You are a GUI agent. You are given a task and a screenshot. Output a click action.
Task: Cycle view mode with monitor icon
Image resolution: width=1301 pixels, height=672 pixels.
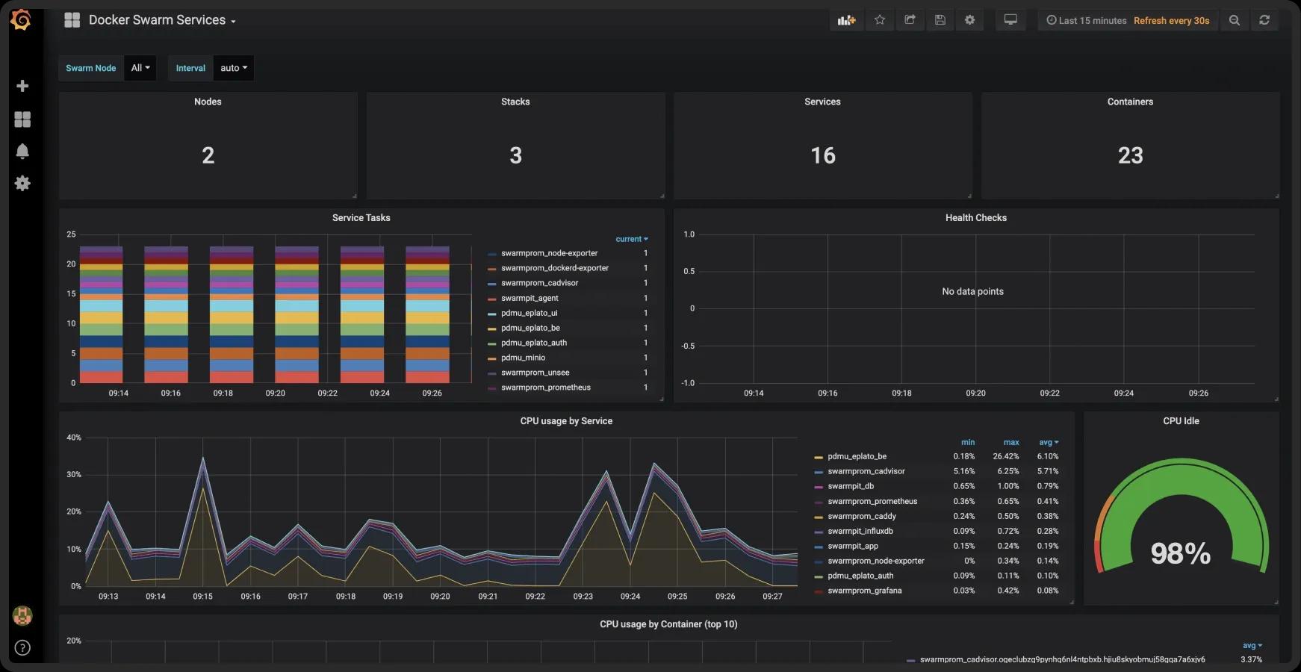coord(1010,20)
